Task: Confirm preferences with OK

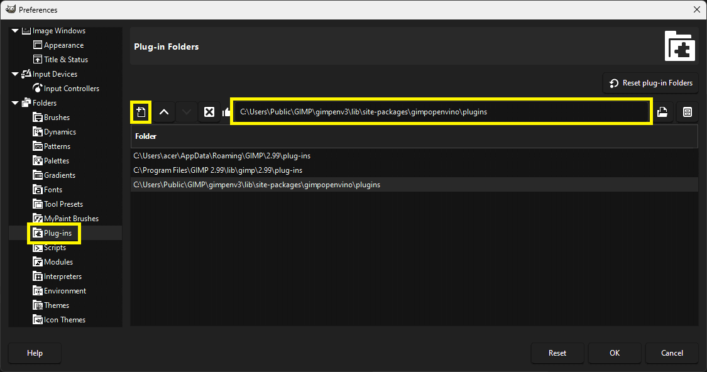Action: (x=615, y=353)
